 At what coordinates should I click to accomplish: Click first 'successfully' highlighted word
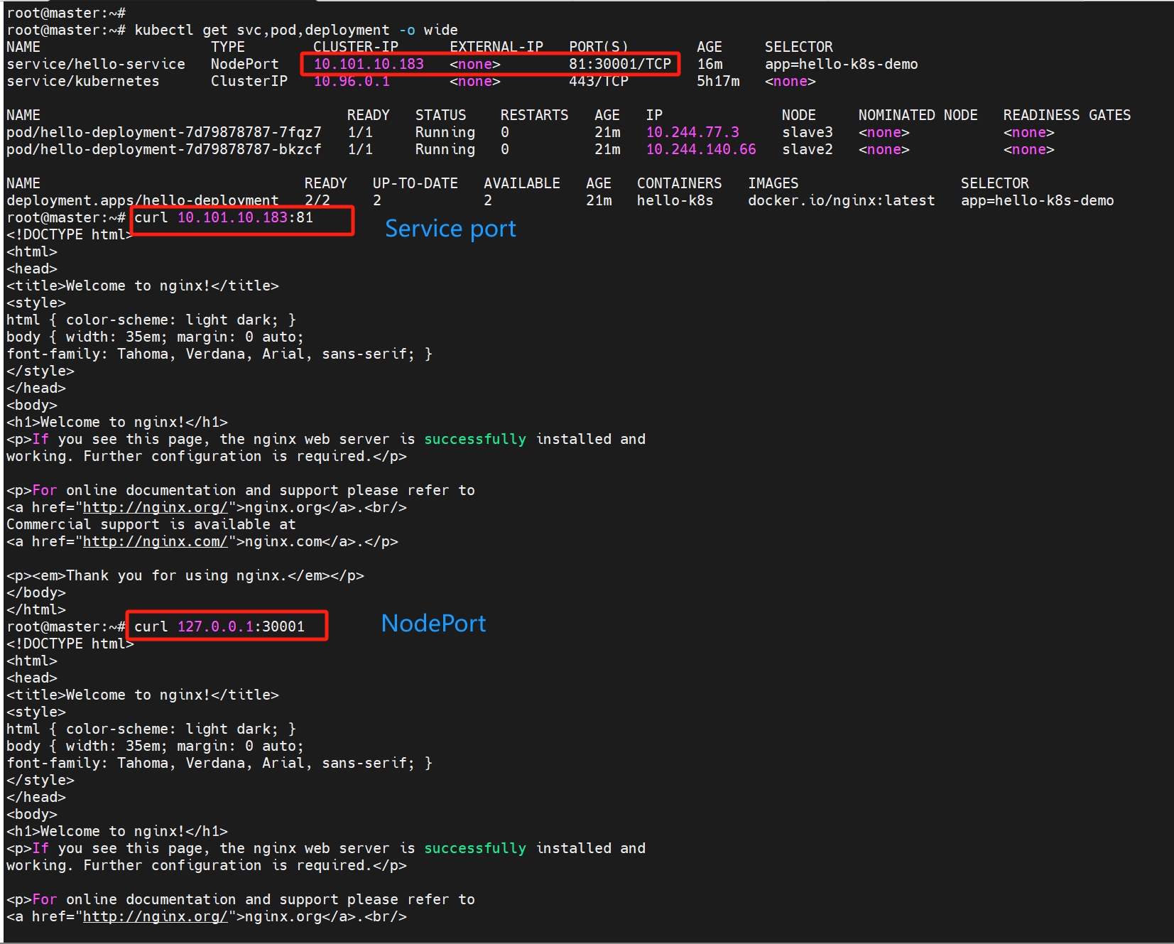475,439
